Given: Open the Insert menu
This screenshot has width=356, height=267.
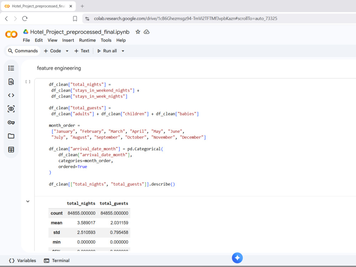Looking at the screenshot, I should 68,40.
